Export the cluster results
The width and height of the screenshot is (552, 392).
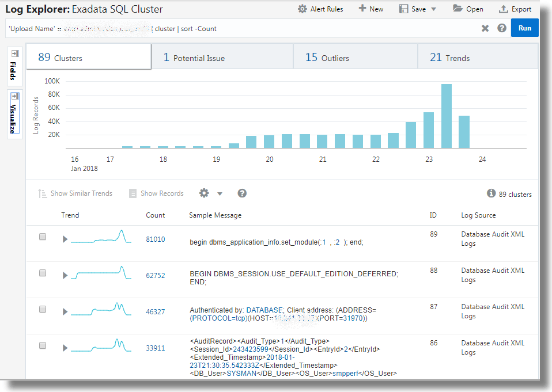click(x=516, y=9)
